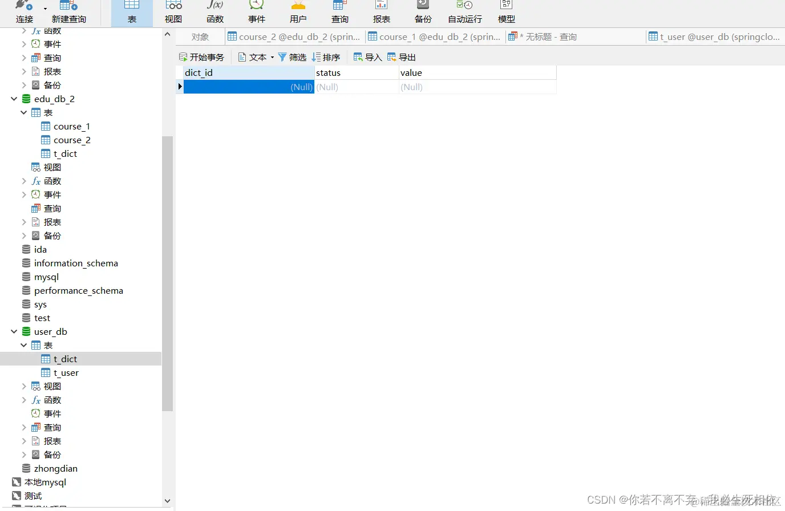Click the tree scrollbar down arrow
785x511 pixels.
(x=167, y=501)
